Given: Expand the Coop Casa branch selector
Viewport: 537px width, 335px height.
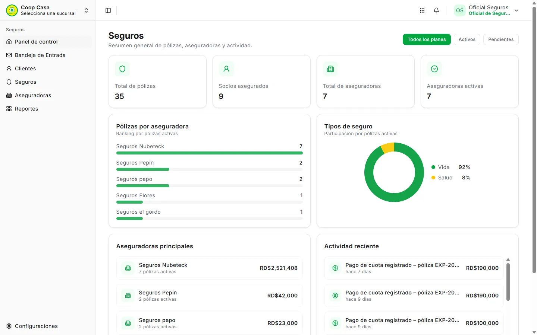Looking at the screenshot, I should pyautogui.click(x=86, y=10).
